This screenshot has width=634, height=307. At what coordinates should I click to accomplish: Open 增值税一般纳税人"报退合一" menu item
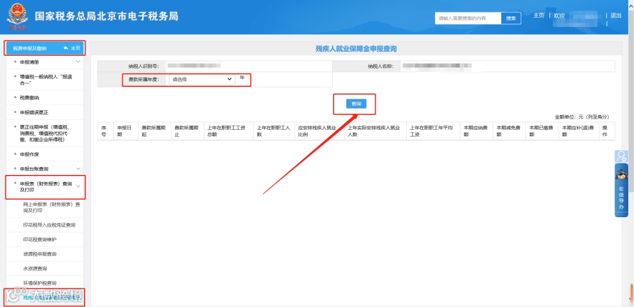click(x=46, y=79)
